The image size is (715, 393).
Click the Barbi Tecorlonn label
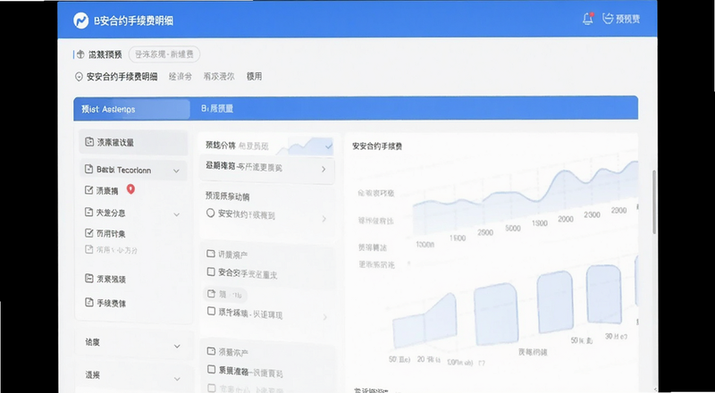pyautogui.click(x=123, y=170)
